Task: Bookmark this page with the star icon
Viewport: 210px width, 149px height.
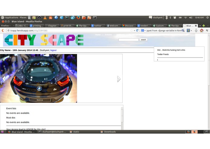Action: point(132,30)
